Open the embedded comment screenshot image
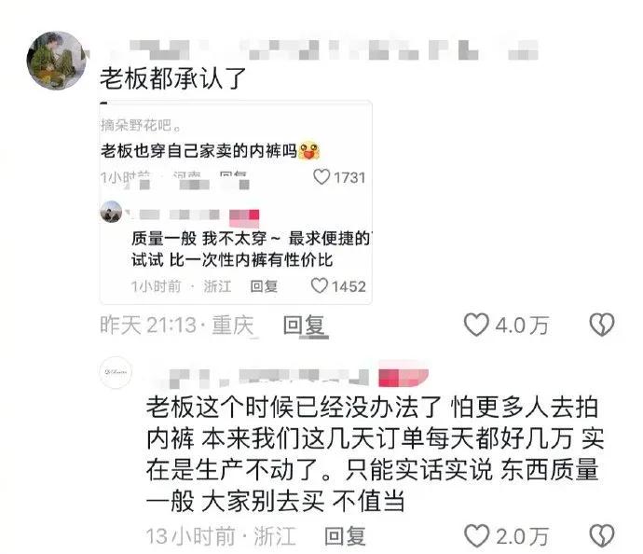 236,202
